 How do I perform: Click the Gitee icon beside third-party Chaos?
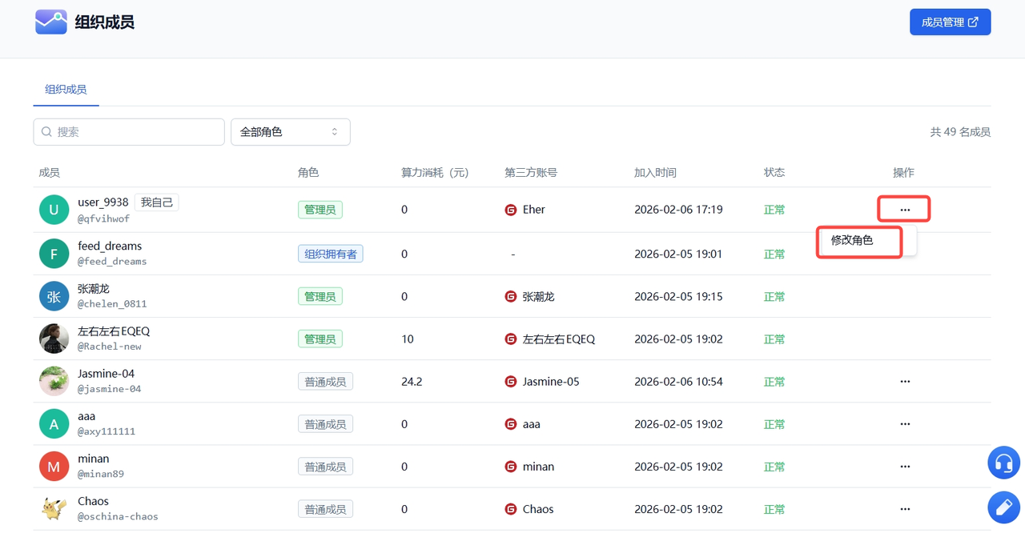tap(511, 509)
